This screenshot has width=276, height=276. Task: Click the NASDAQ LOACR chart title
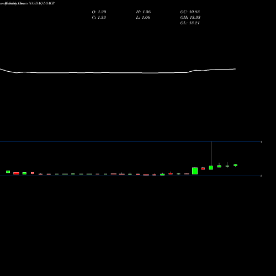coord(41,3)
